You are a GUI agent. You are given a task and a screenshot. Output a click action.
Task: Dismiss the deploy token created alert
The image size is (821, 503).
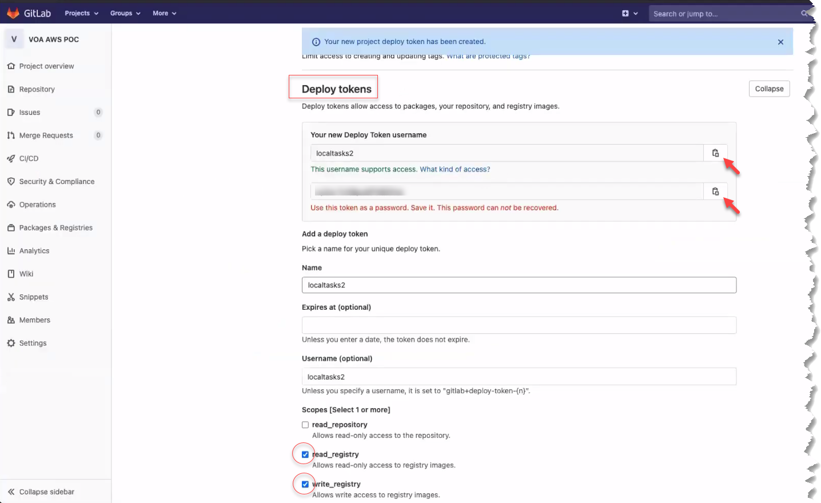[780, 42]
